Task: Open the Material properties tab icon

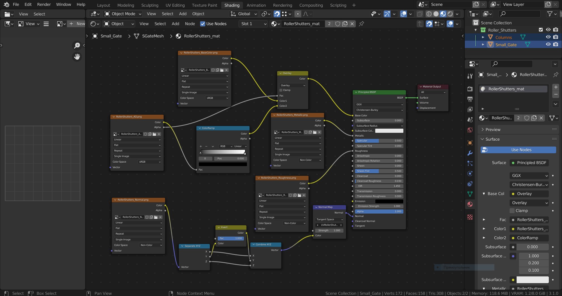Action: (470, 204)
